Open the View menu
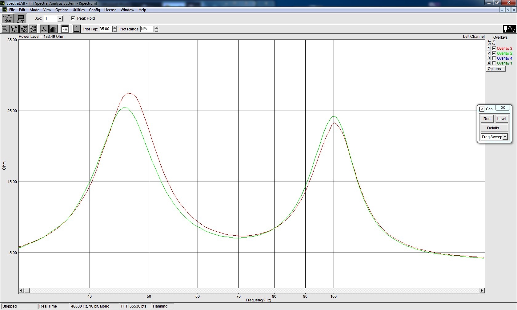 pos(47,10)
